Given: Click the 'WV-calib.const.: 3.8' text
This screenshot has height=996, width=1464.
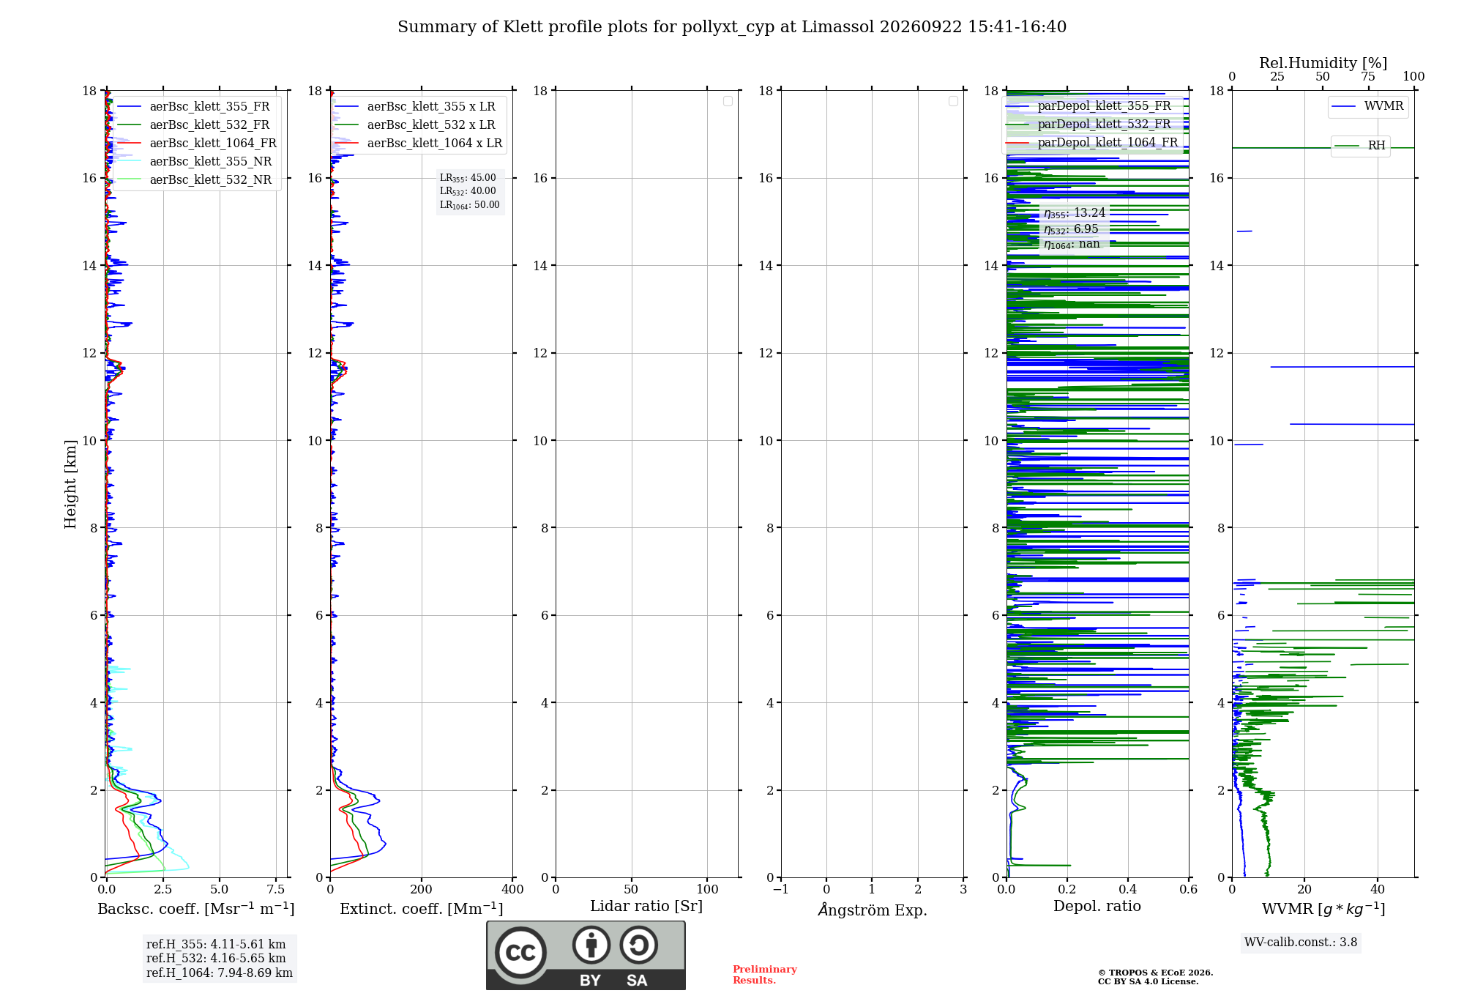Looking at the screenshot, I should click(x=1301, y=943).
